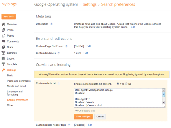Open Mobile and email settings

pyautogui.click(x=16, y=86)
